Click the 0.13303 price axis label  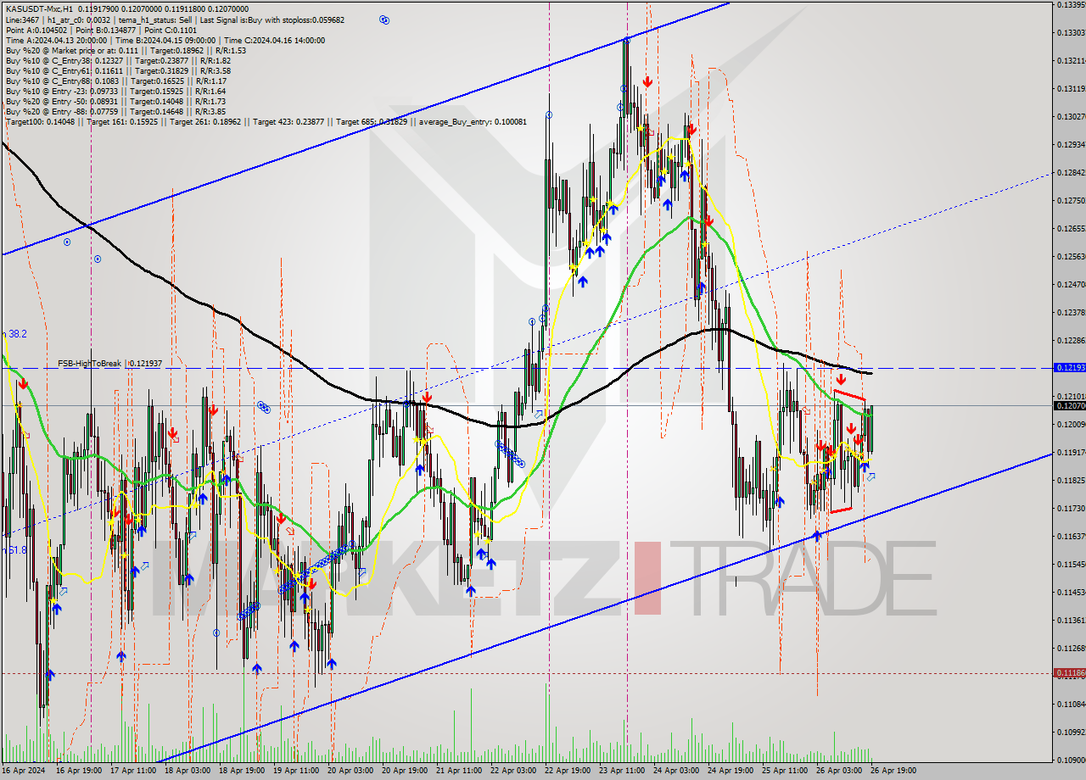[x=1071, y=33]
